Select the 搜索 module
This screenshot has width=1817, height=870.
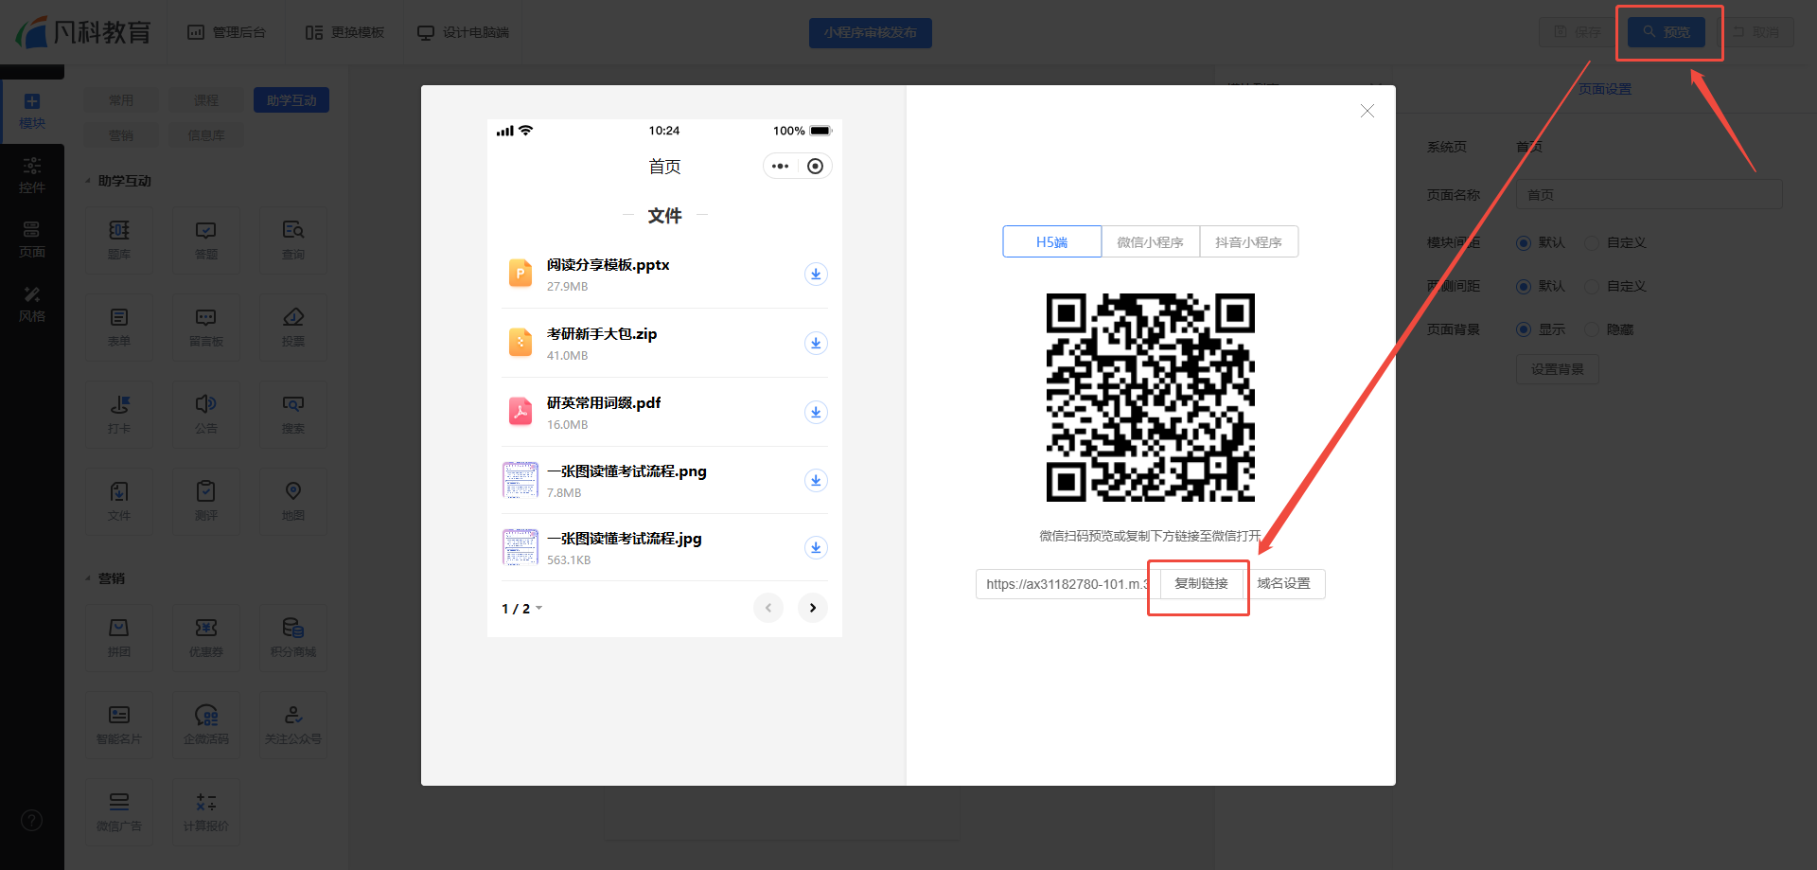(293, 415)
